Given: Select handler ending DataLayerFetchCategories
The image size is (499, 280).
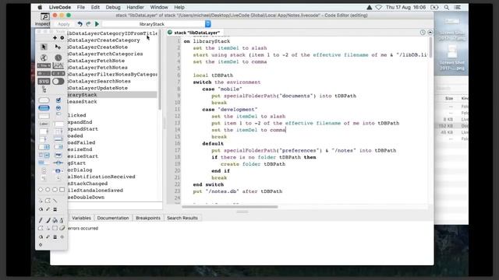Looking at the screenshot, I should (x=105, y=54).
